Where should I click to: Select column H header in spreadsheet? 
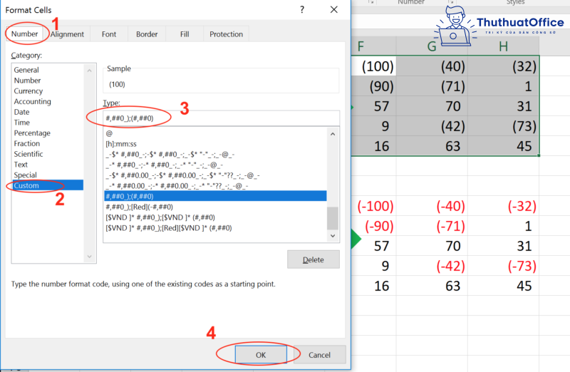coord(503,46)
